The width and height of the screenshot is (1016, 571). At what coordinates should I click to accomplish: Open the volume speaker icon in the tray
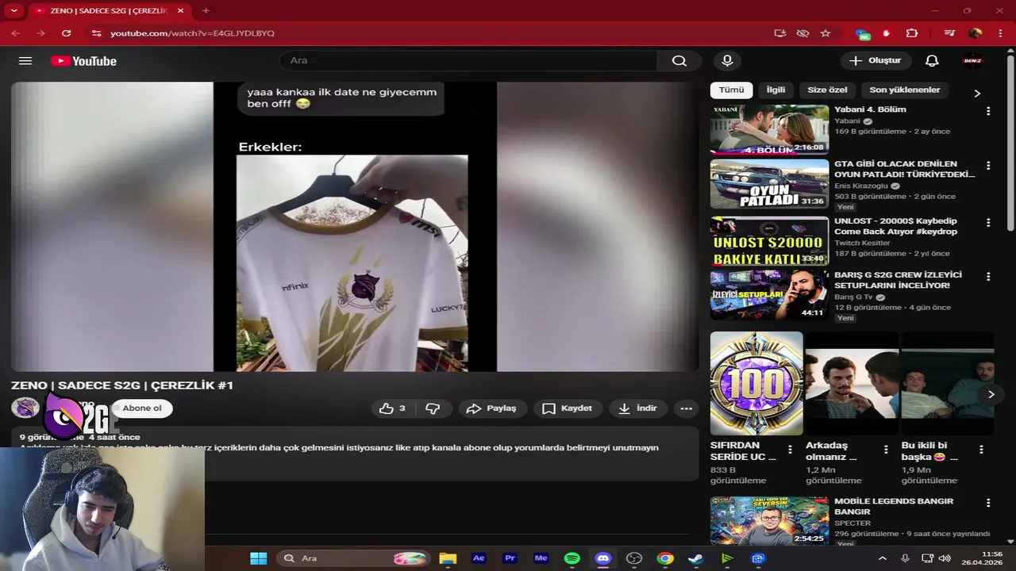944,558
